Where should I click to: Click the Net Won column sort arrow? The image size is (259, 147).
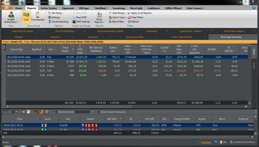(121, 119)
